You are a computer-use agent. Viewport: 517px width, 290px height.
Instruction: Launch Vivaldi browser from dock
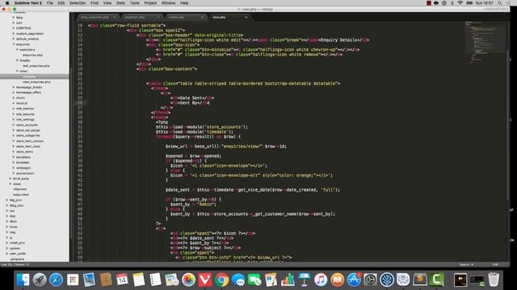[x=204, y=280]
